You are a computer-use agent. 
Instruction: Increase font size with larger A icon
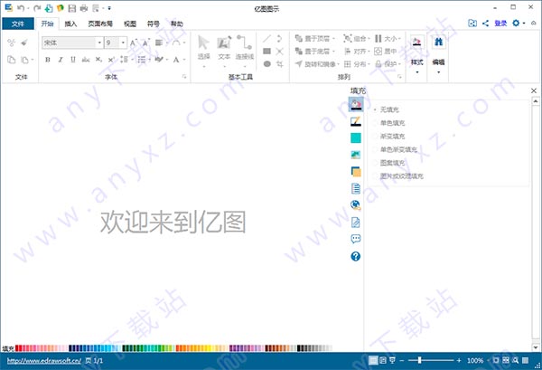pyautogui.click(x=134, y=43)
